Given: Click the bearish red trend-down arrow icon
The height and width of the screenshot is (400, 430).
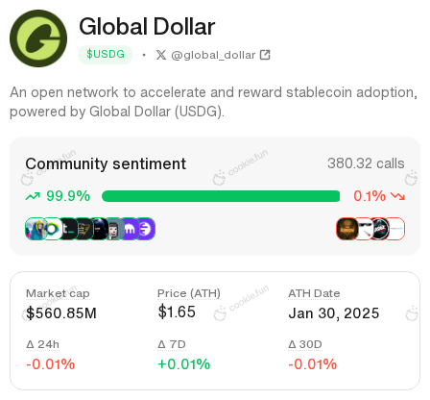Looking at the screenshot, I should (397, 196).
